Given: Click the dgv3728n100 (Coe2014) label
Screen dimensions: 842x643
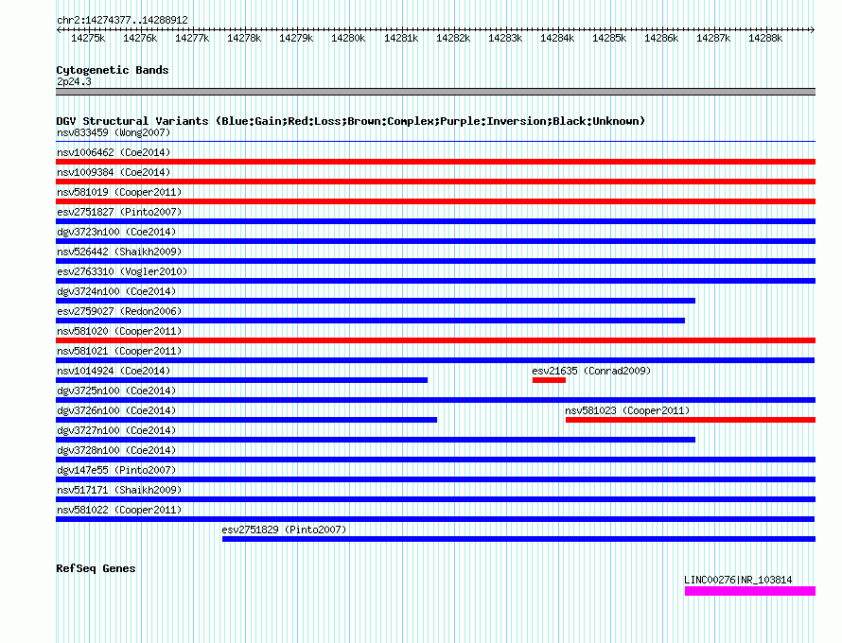Looking at the screenshot, I should (x=116, y=450).
